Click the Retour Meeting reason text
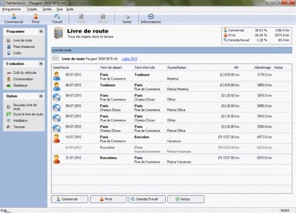Screen dimensions: 296x213 point(178,89)
